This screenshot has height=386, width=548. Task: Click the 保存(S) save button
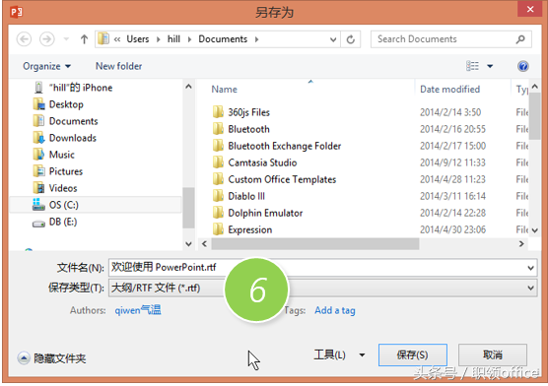[412, 354]
